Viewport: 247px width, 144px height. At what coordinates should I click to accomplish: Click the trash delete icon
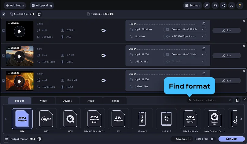point(39,14)
